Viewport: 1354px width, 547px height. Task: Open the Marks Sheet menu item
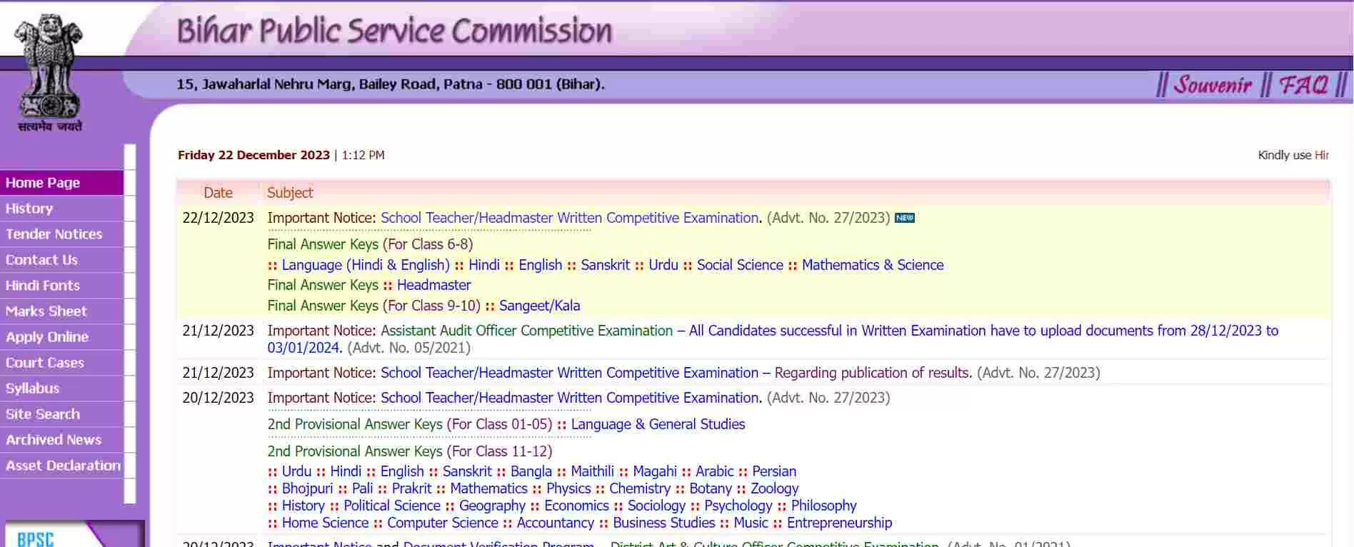(61, 311)
